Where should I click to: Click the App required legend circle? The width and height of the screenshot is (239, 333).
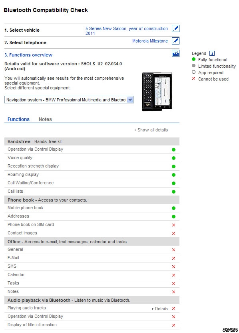(193, 72)
